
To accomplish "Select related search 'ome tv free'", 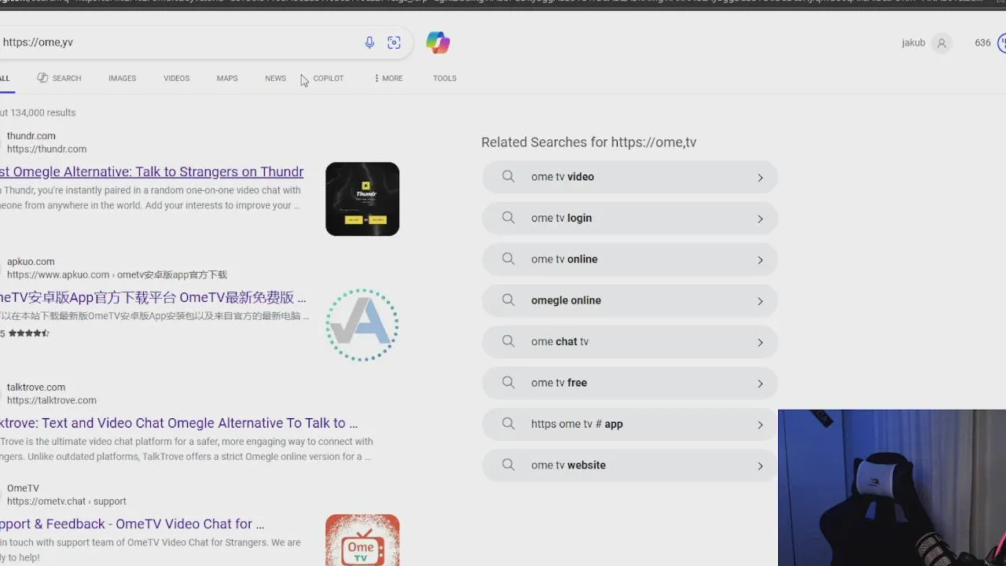I will 630,383.
